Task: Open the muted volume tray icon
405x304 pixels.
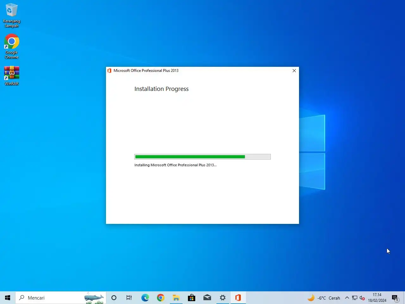Action: pos(362,298)
